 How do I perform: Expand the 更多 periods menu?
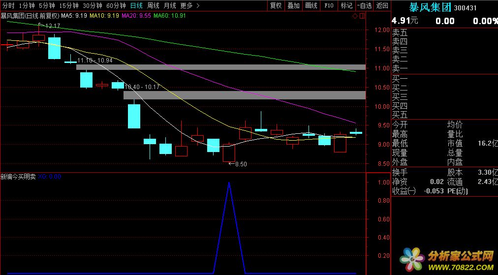tap(189, 5)
